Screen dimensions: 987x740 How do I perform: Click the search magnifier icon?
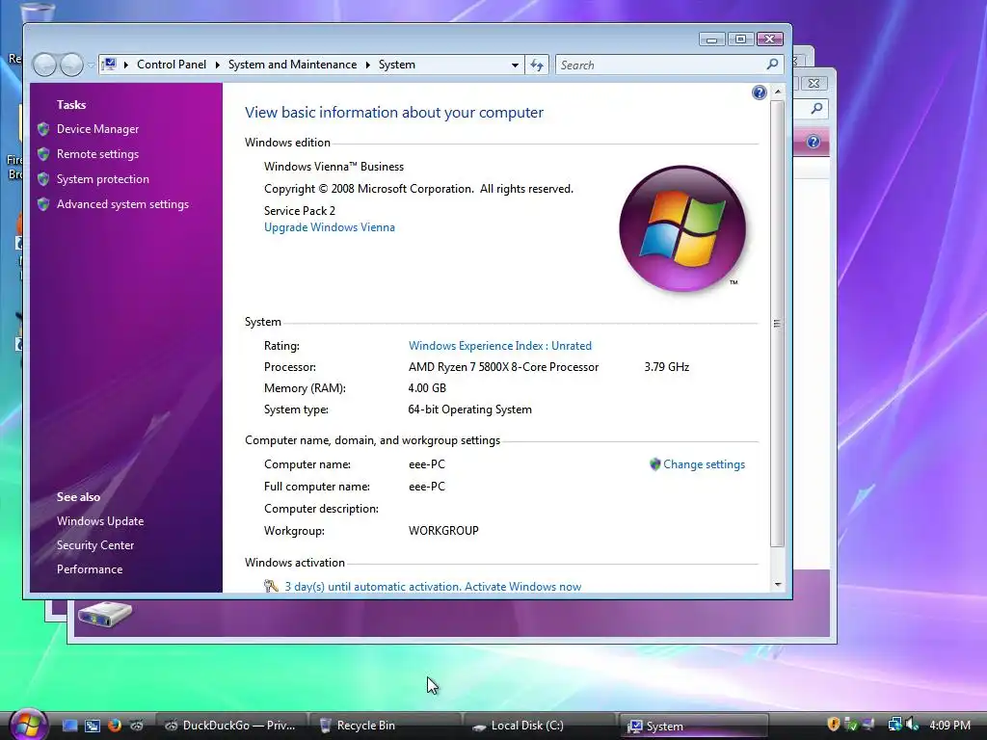772,65
